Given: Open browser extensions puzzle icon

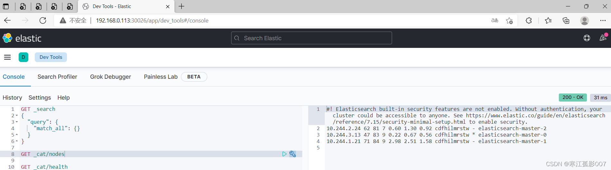Looking at the screenshot, I should click(529, 21).
